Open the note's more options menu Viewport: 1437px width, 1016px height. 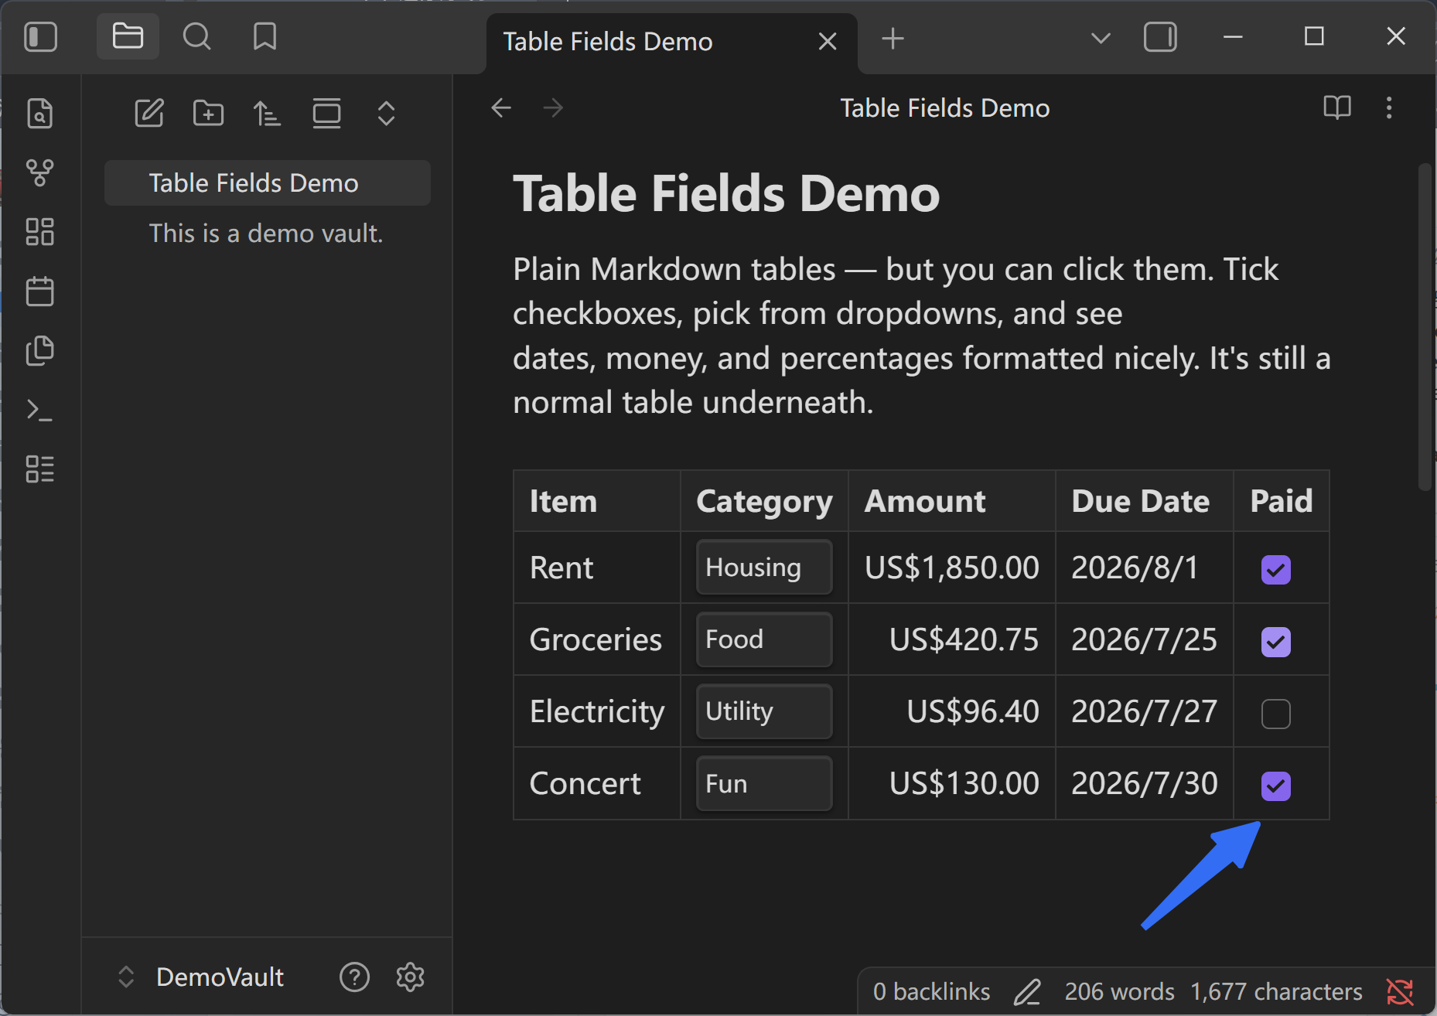click(x=1389, y=107)
